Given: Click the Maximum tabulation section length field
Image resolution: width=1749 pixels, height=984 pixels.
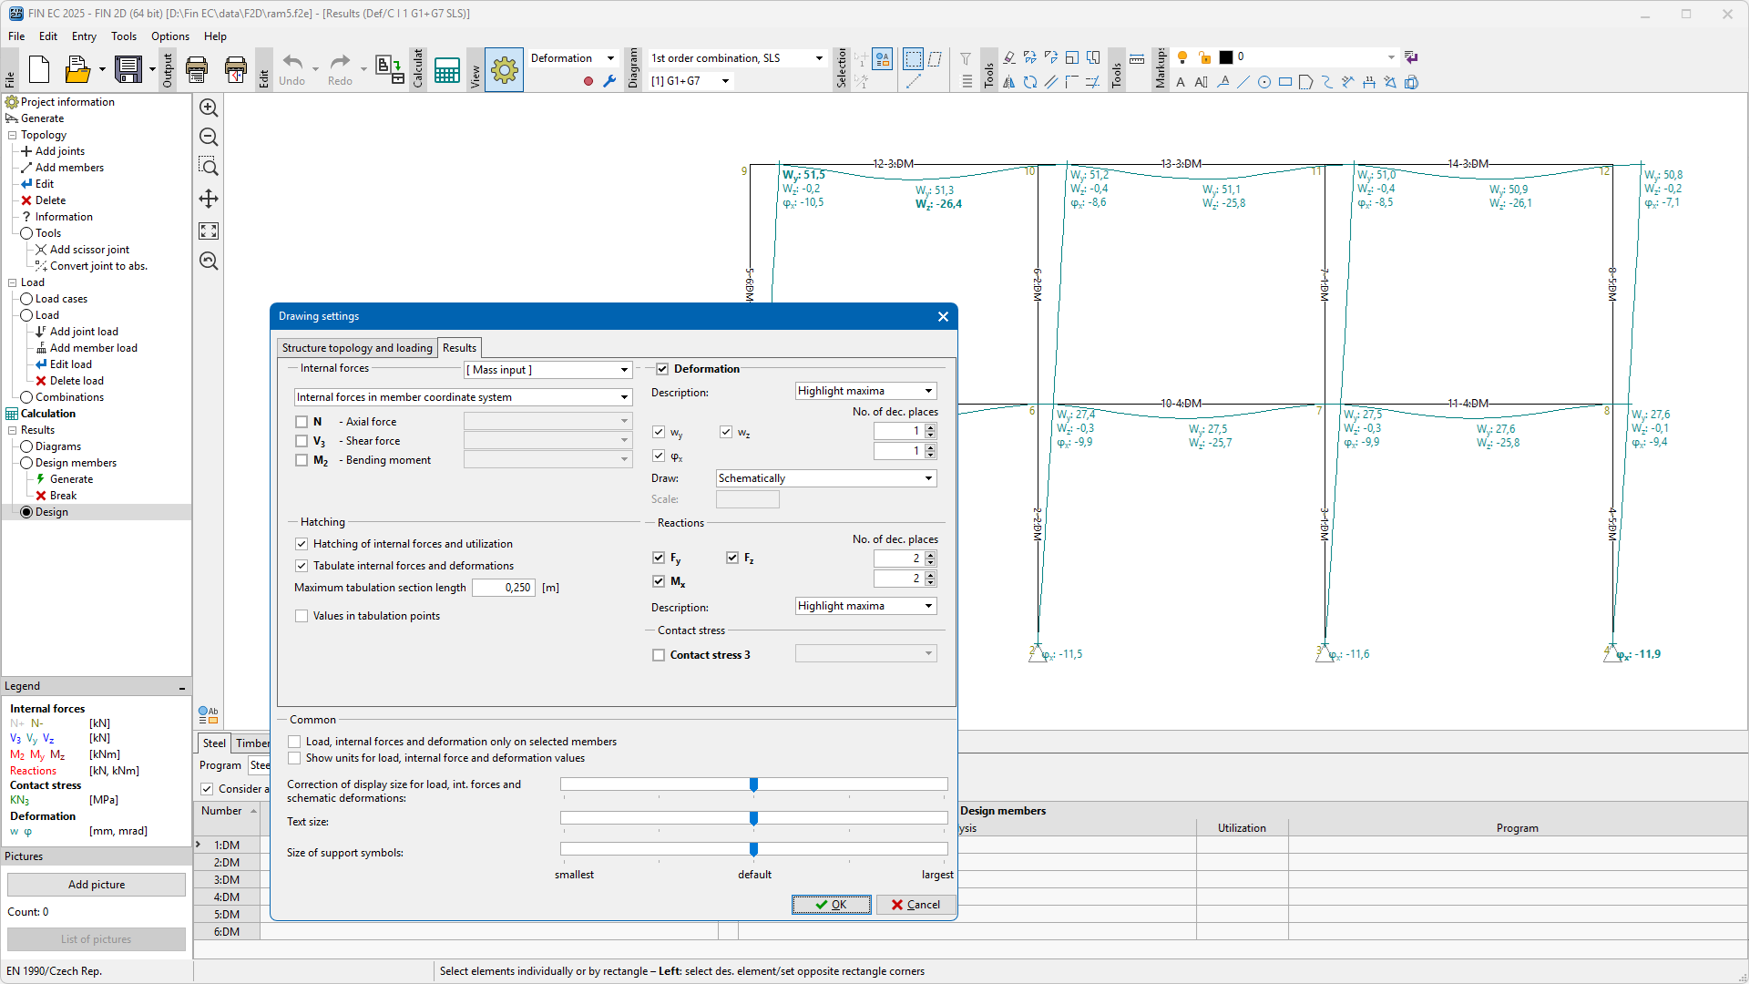Looking at the screenshot, I should [504, 588].
